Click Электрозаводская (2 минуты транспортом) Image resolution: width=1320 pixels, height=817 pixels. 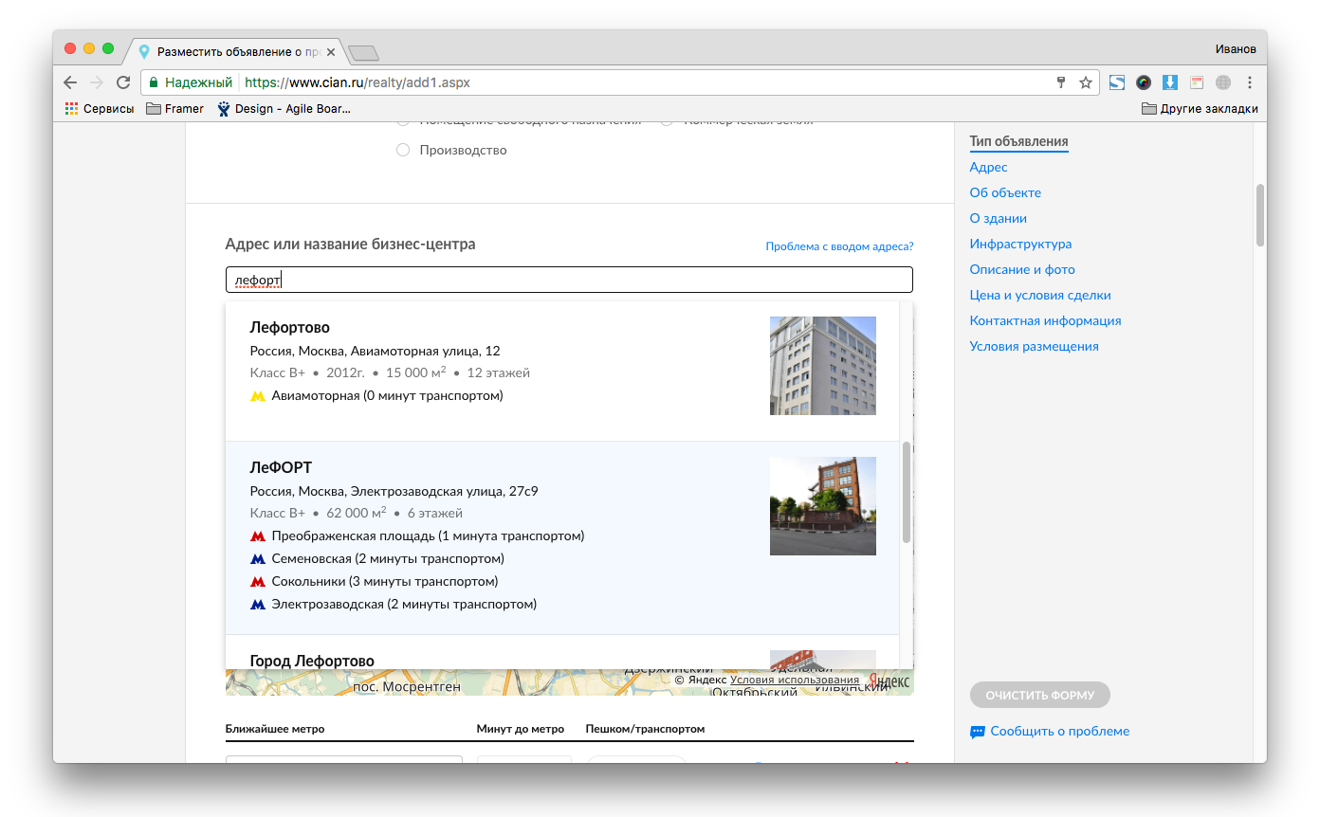pos(404,605)
